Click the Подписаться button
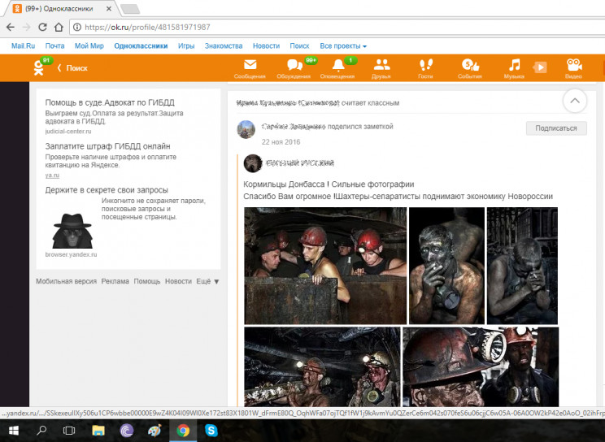Screen dimensions: 605x442 [556, 128]
